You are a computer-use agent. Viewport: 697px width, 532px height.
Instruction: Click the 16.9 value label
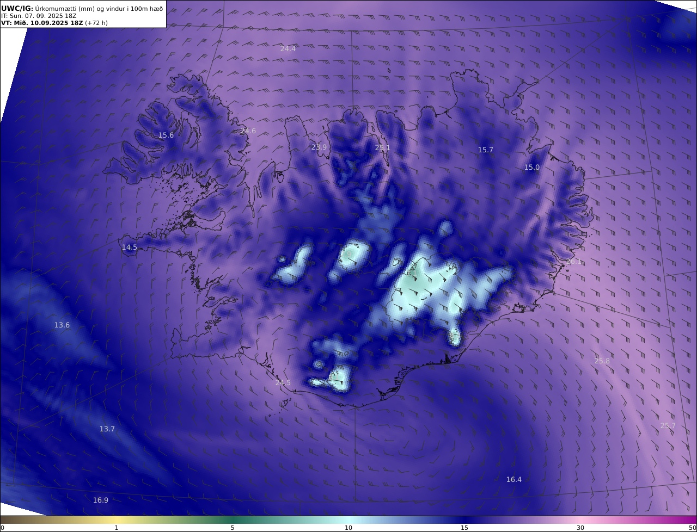pyautogui.click(x=101, y=500)
